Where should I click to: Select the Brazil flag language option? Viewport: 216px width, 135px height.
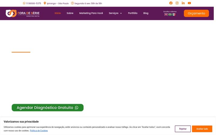coord(170,15)
